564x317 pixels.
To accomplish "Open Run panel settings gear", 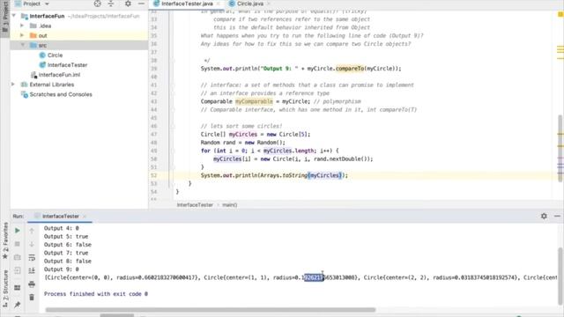I will pos(544,216).
